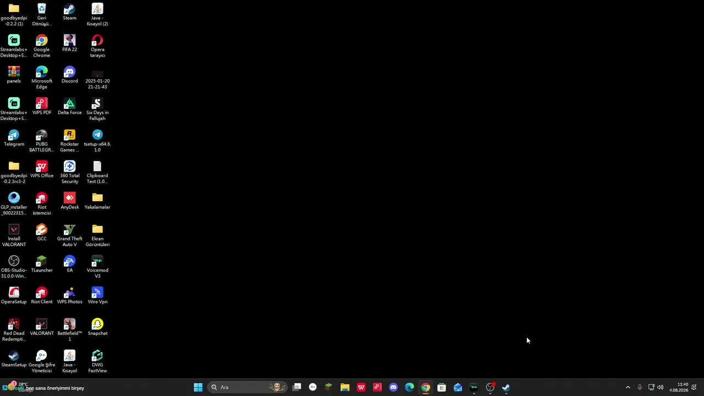Select the Java - Kısayol (2) desktop icon
704x396 pixels.
[x=97, y=14]
